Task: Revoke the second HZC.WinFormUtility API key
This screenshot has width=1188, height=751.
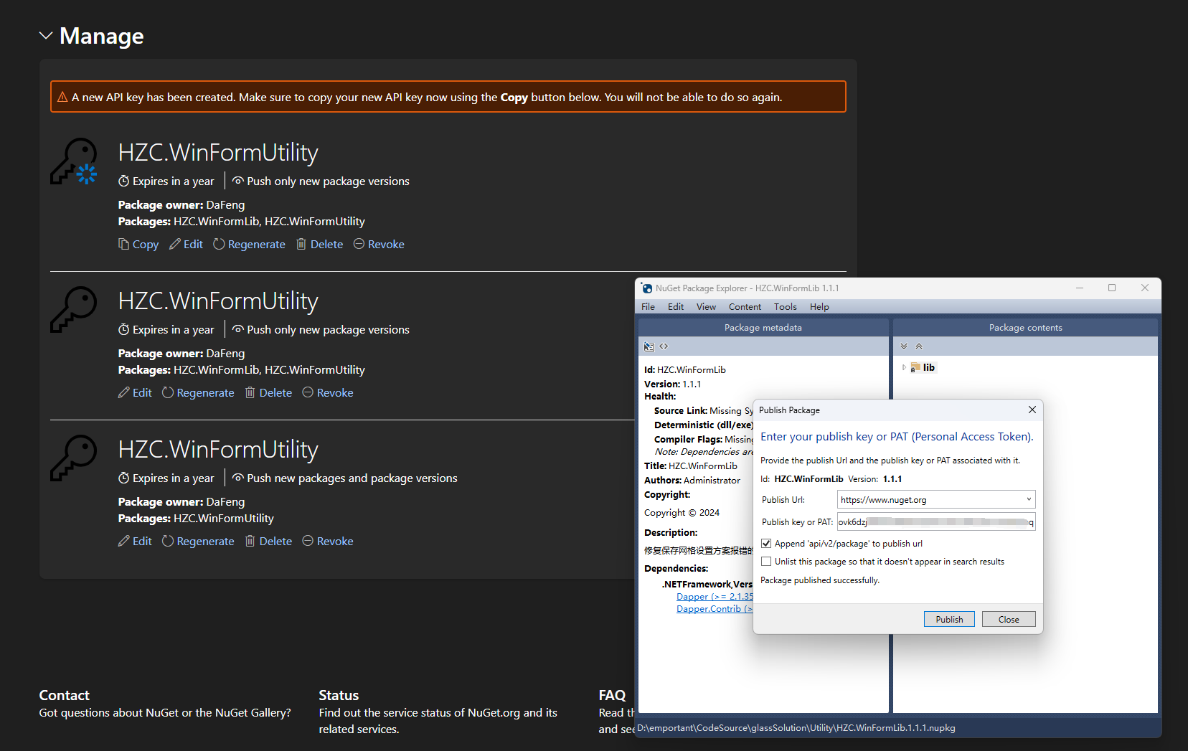Action: pos(328,393)
